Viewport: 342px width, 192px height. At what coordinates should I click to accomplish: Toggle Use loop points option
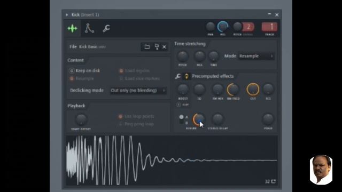[120, 116]
